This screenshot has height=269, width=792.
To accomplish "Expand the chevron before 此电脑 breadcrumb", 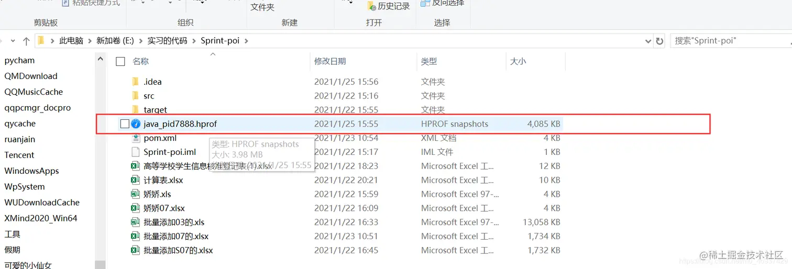I will 52,40.
